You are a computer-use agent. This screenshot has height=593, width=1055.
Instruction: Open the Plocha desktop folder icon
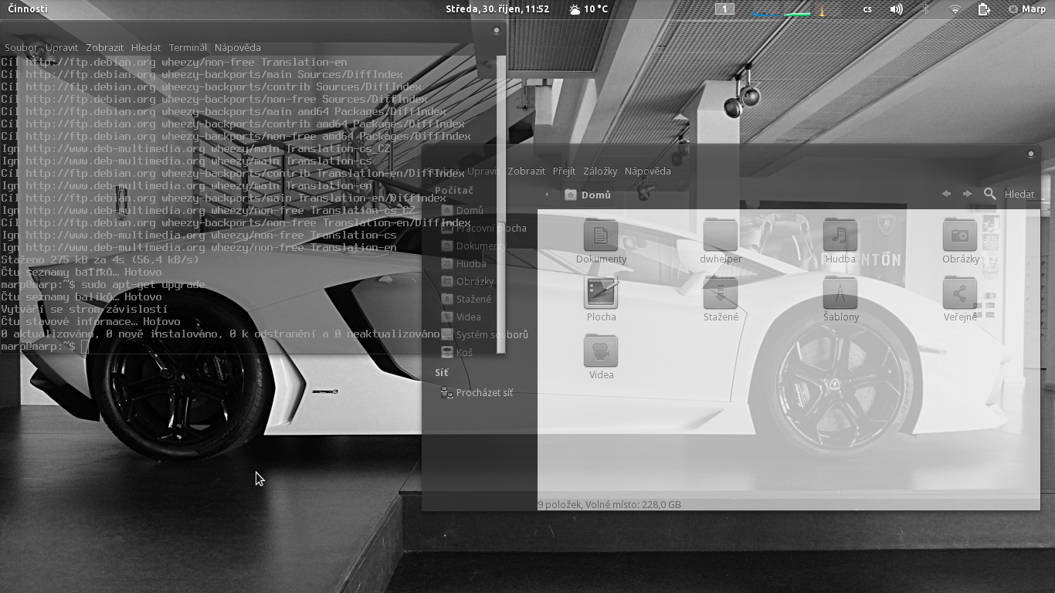click(x=601, y=293)
